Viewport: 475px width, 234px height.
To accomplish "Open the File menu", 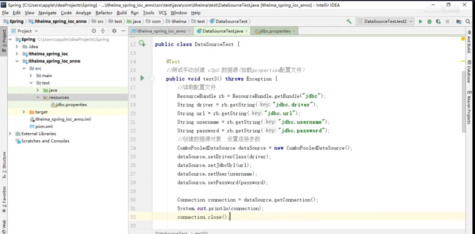I will pos(5,13).
